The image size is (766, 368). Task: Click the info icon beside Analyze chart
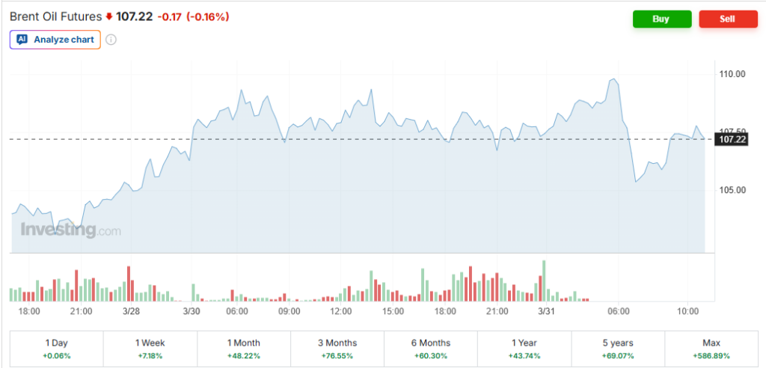pyautogui.click(x=111, y=40)
